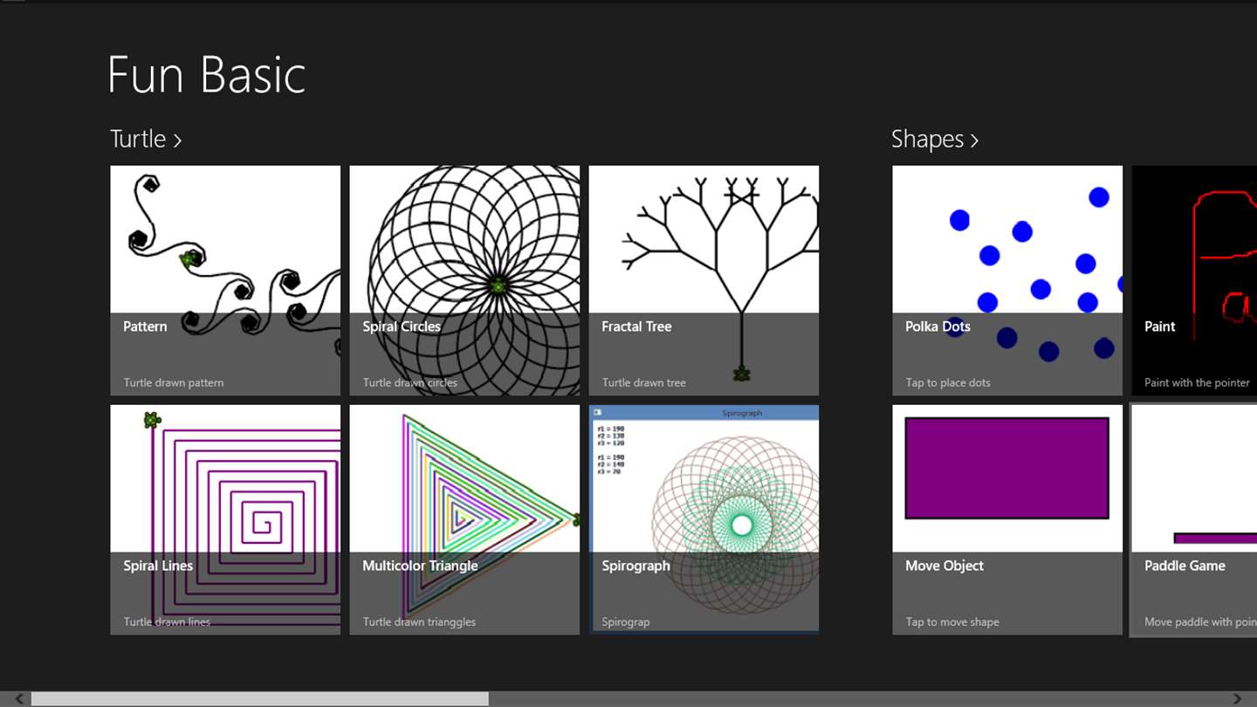This screenshot has height=707, width=1257.
Task: Click the "Turtle drawn tree" subtitle
Action: tap(644, 382)
